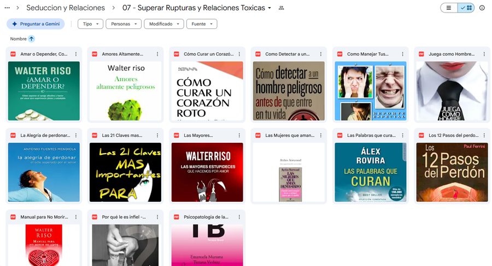The width and height of the screenshot is (492, 266).
Task: Click PDF icon of Las Mayores file
Action: coord(177,136)
